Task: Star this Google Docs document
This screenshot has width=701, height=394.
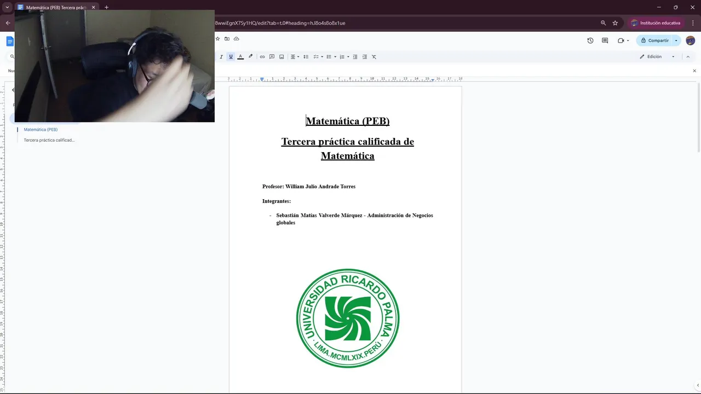Action: [217, 39]
